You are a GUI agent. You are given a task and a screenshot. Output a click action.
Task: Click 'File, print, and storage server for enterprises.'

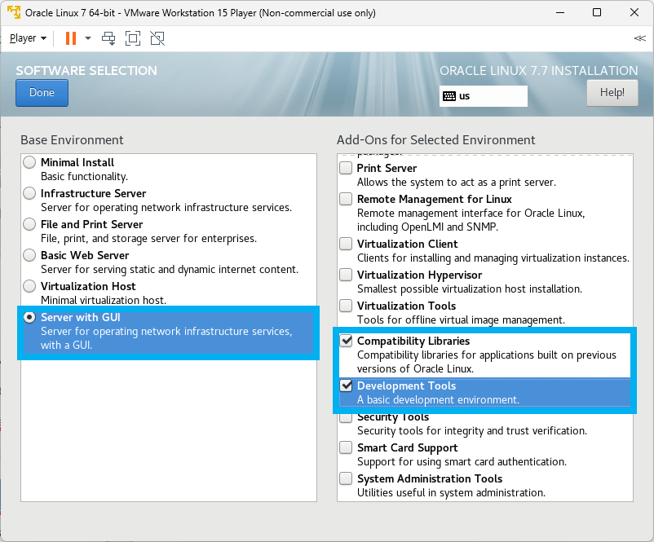148,239
